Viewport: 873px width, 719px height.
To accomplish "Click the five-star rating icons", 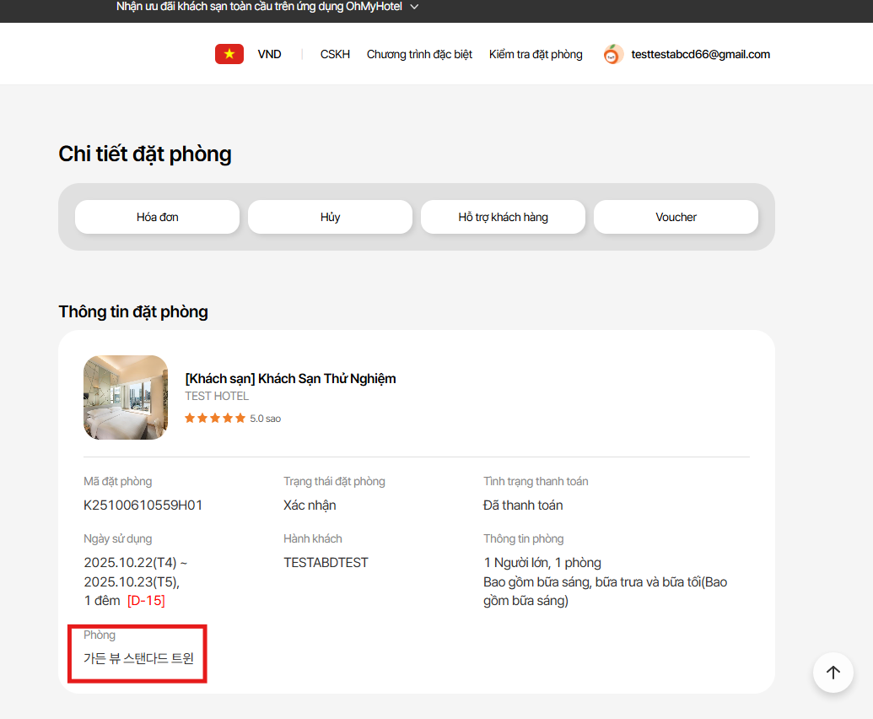I will 215,419.
